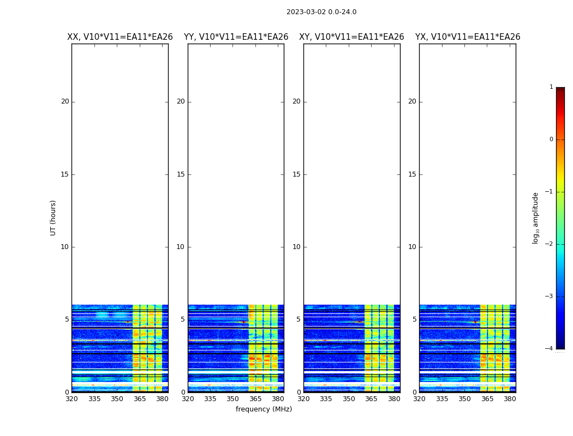Click the colorbar tick label −4
Viewport: 573px width, 436px height.
click(x=549, y=349)
